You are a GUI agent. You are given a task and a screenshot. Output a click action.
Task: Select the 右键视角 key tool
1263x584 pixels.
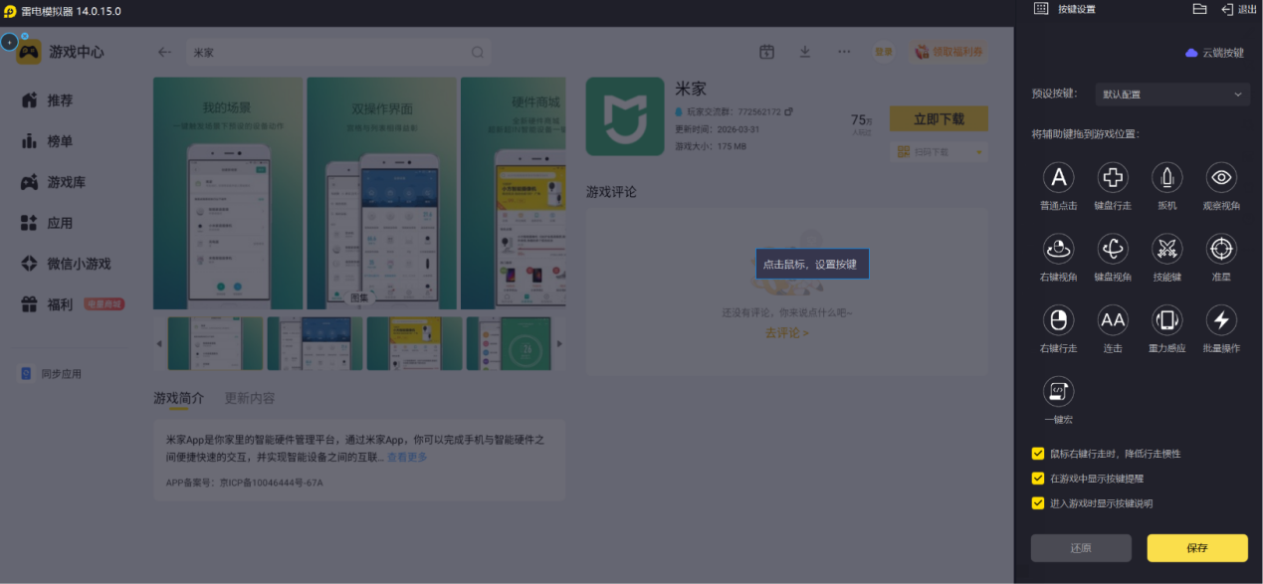point(1058,249)
